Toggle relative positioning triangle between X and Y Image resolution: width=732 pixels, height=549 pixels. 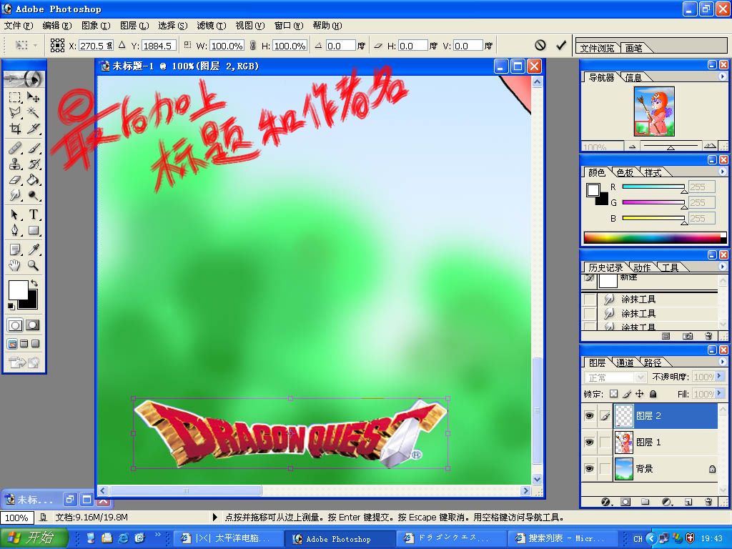pyautogui.click(x=122, y=45)
